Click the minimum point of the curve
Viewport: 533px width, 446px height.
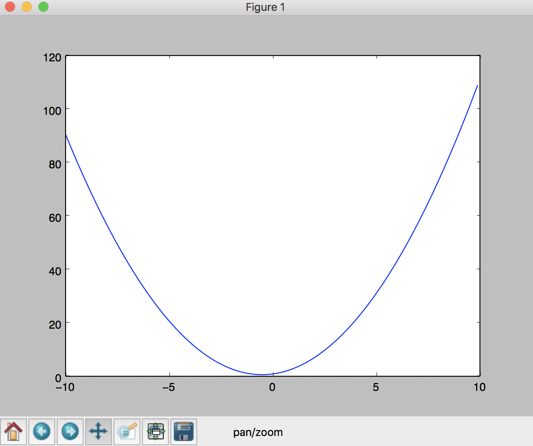(x=261, y=375)
